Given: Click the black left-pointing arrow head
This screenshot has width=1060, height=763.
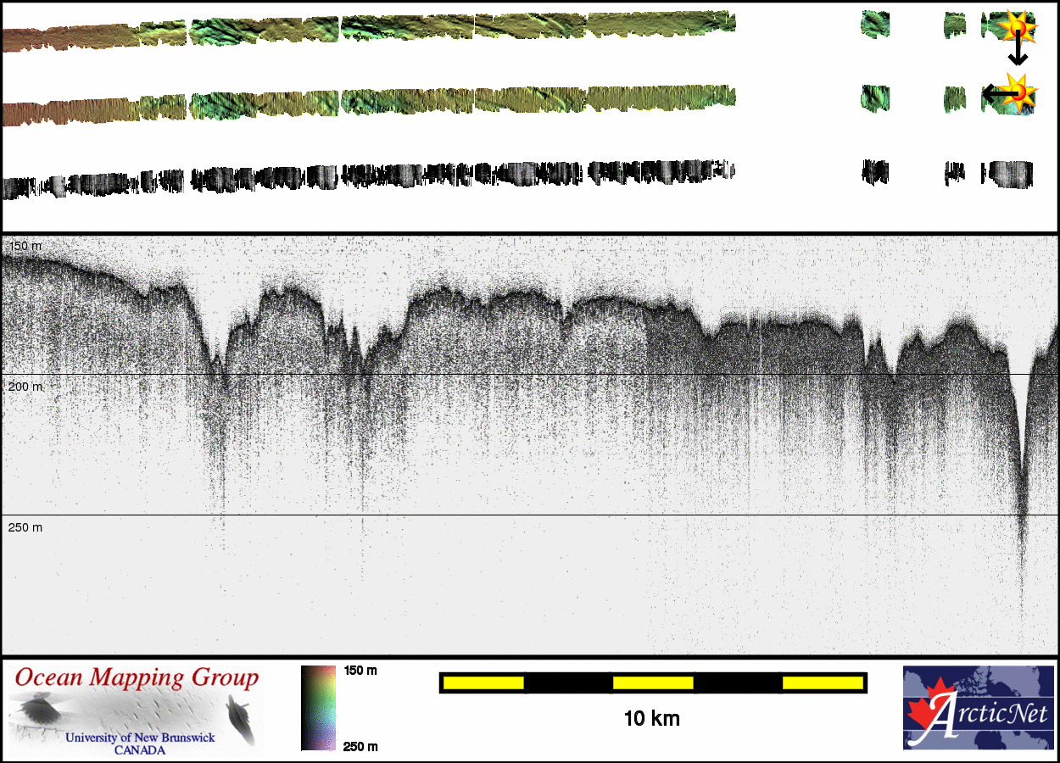Looking at the screenshot, I should pyautogui.click(x=989, y=92).
